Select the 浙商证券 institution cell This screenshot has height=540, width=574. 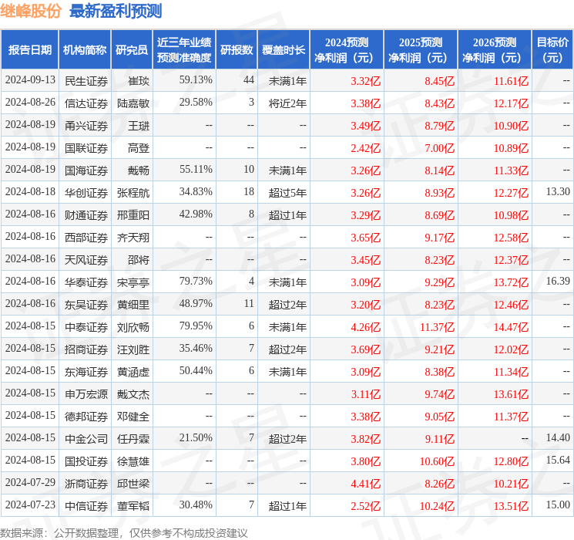86,484
